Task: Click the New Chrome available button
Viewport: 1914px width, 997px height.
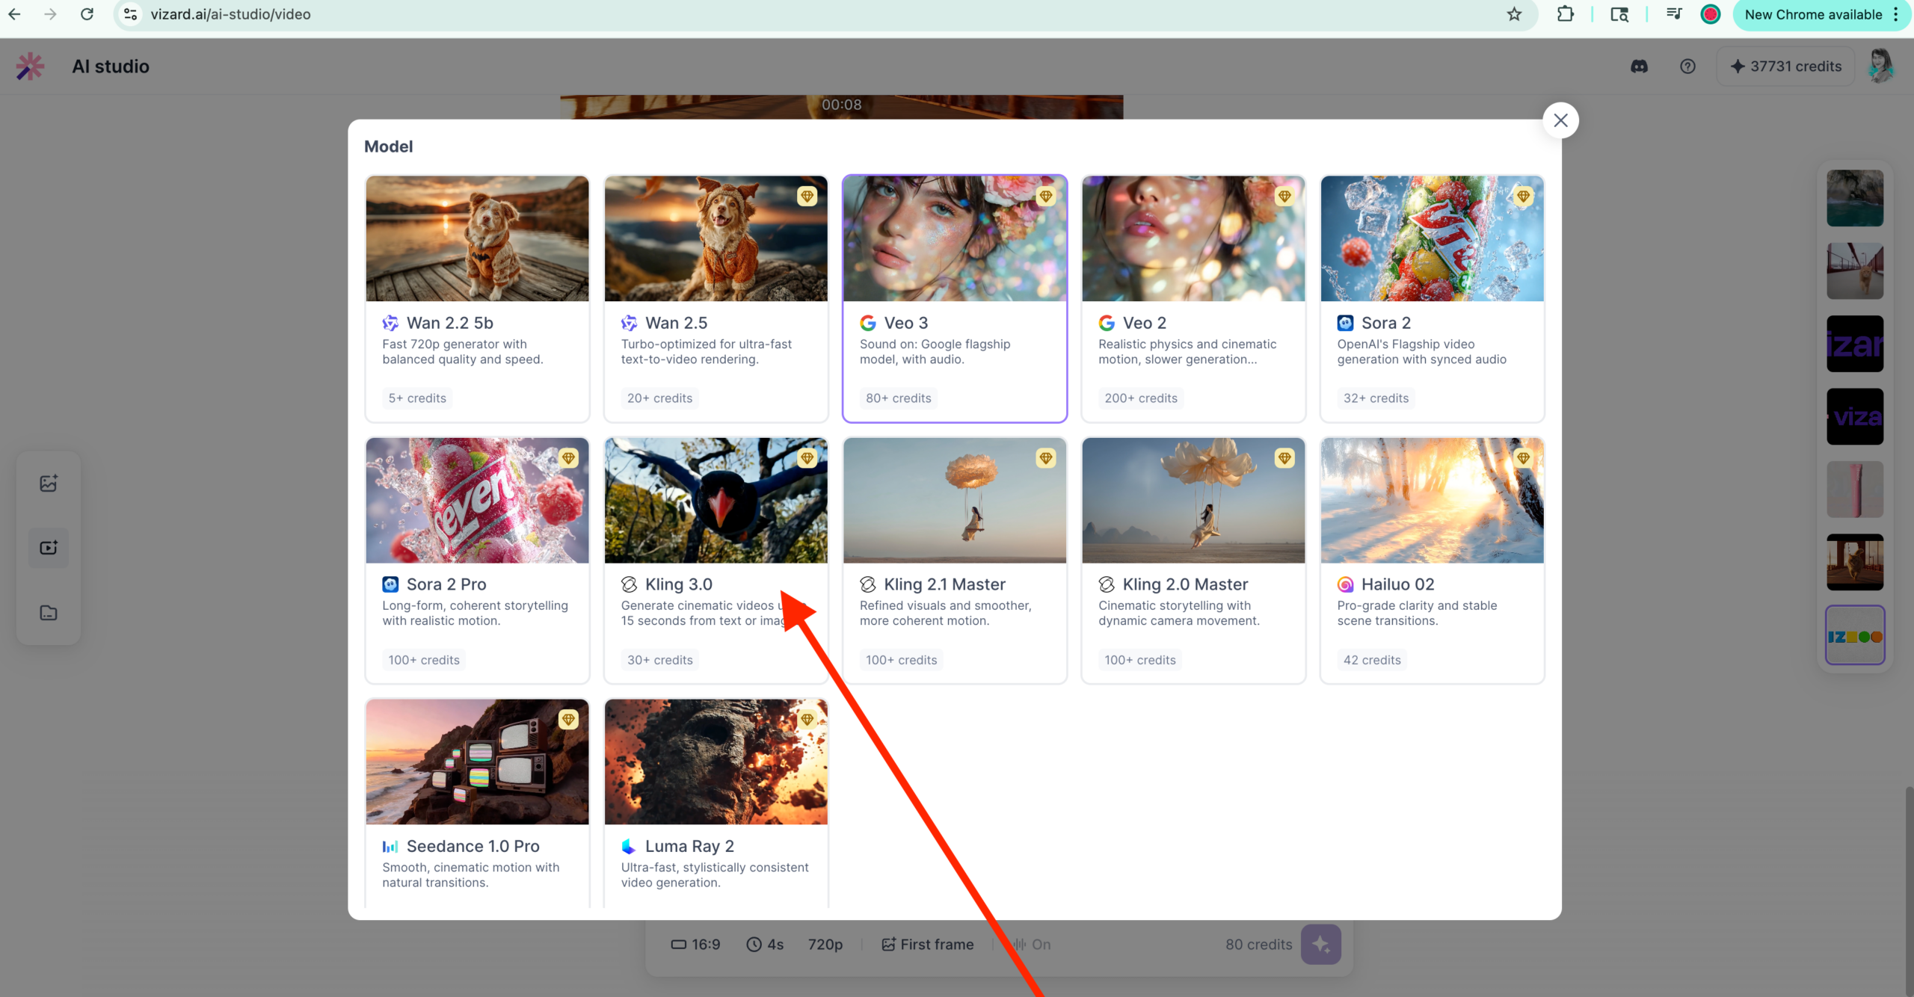Action: click(x=1815, y=14)
